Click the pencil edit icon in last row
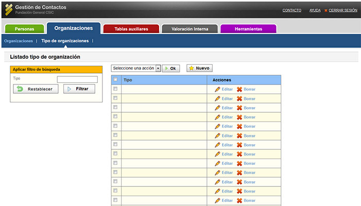 pos(217,200)
